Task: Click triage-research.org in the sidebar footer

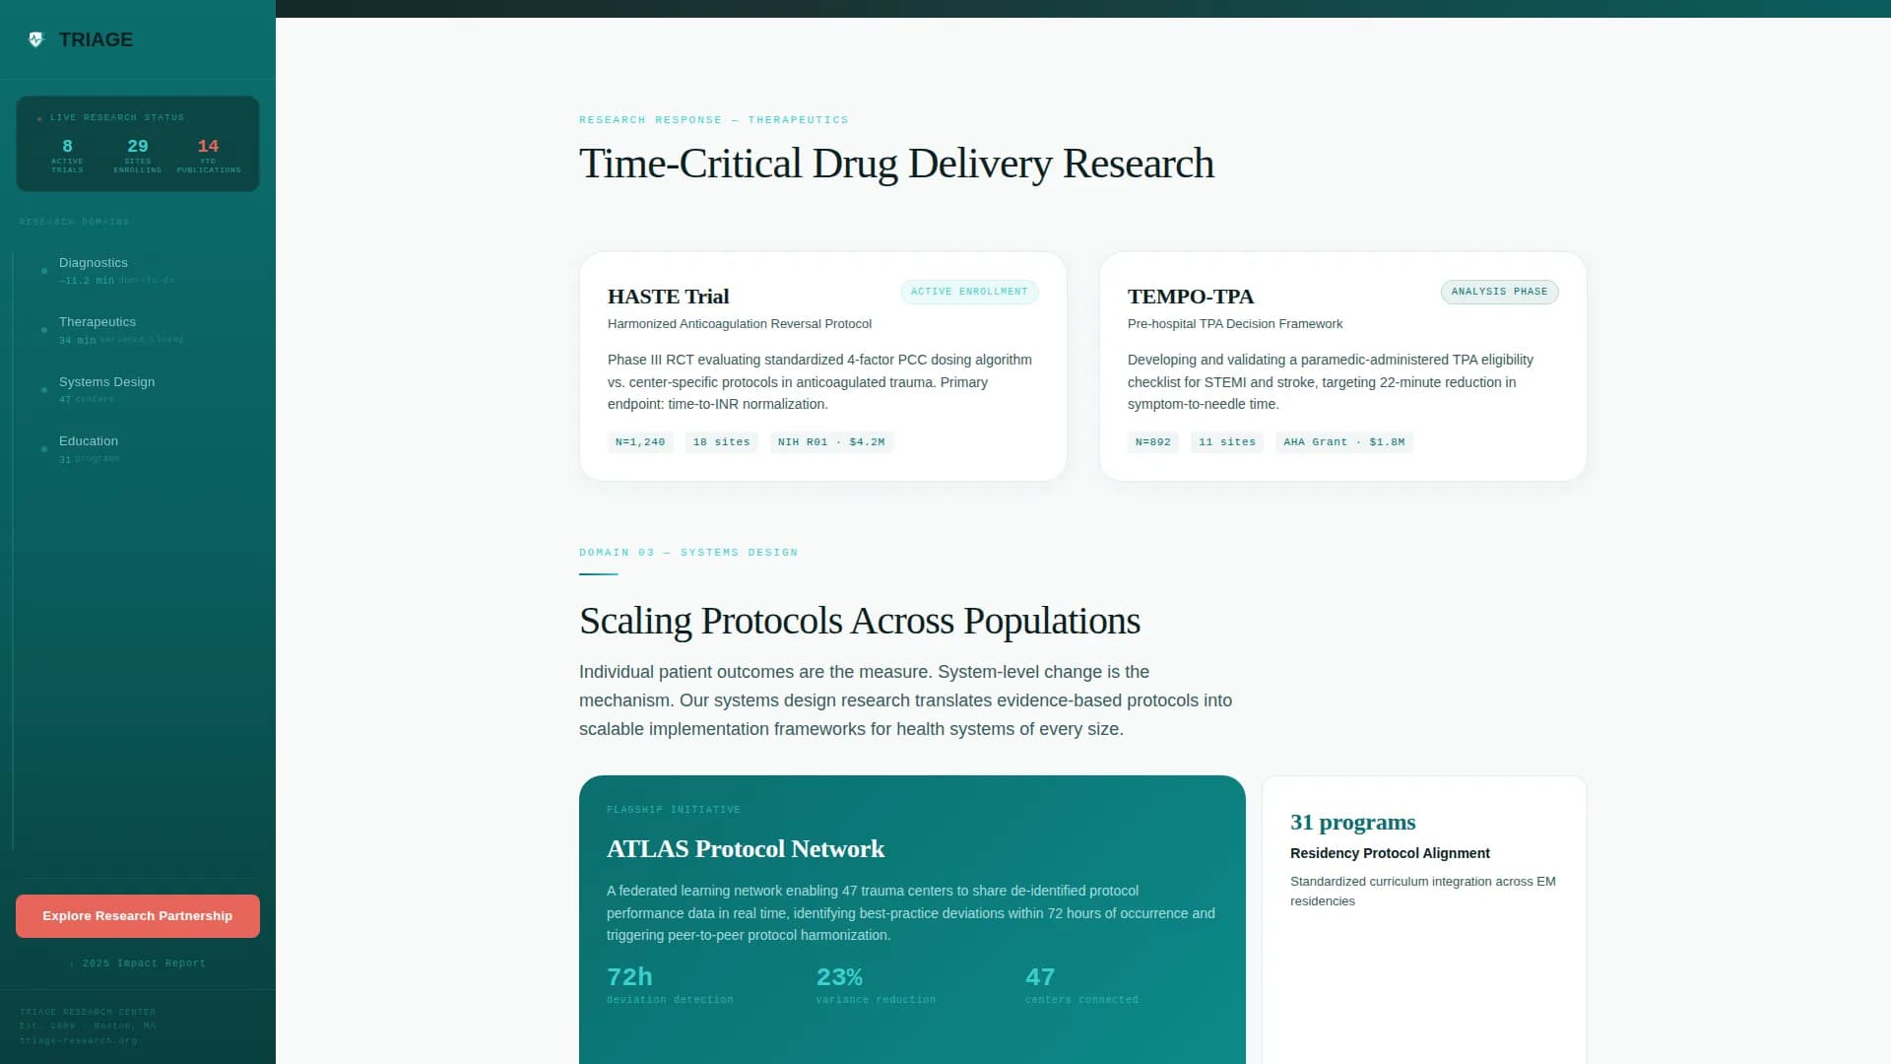Action: pyautogui.click(x=79, y=1040)
